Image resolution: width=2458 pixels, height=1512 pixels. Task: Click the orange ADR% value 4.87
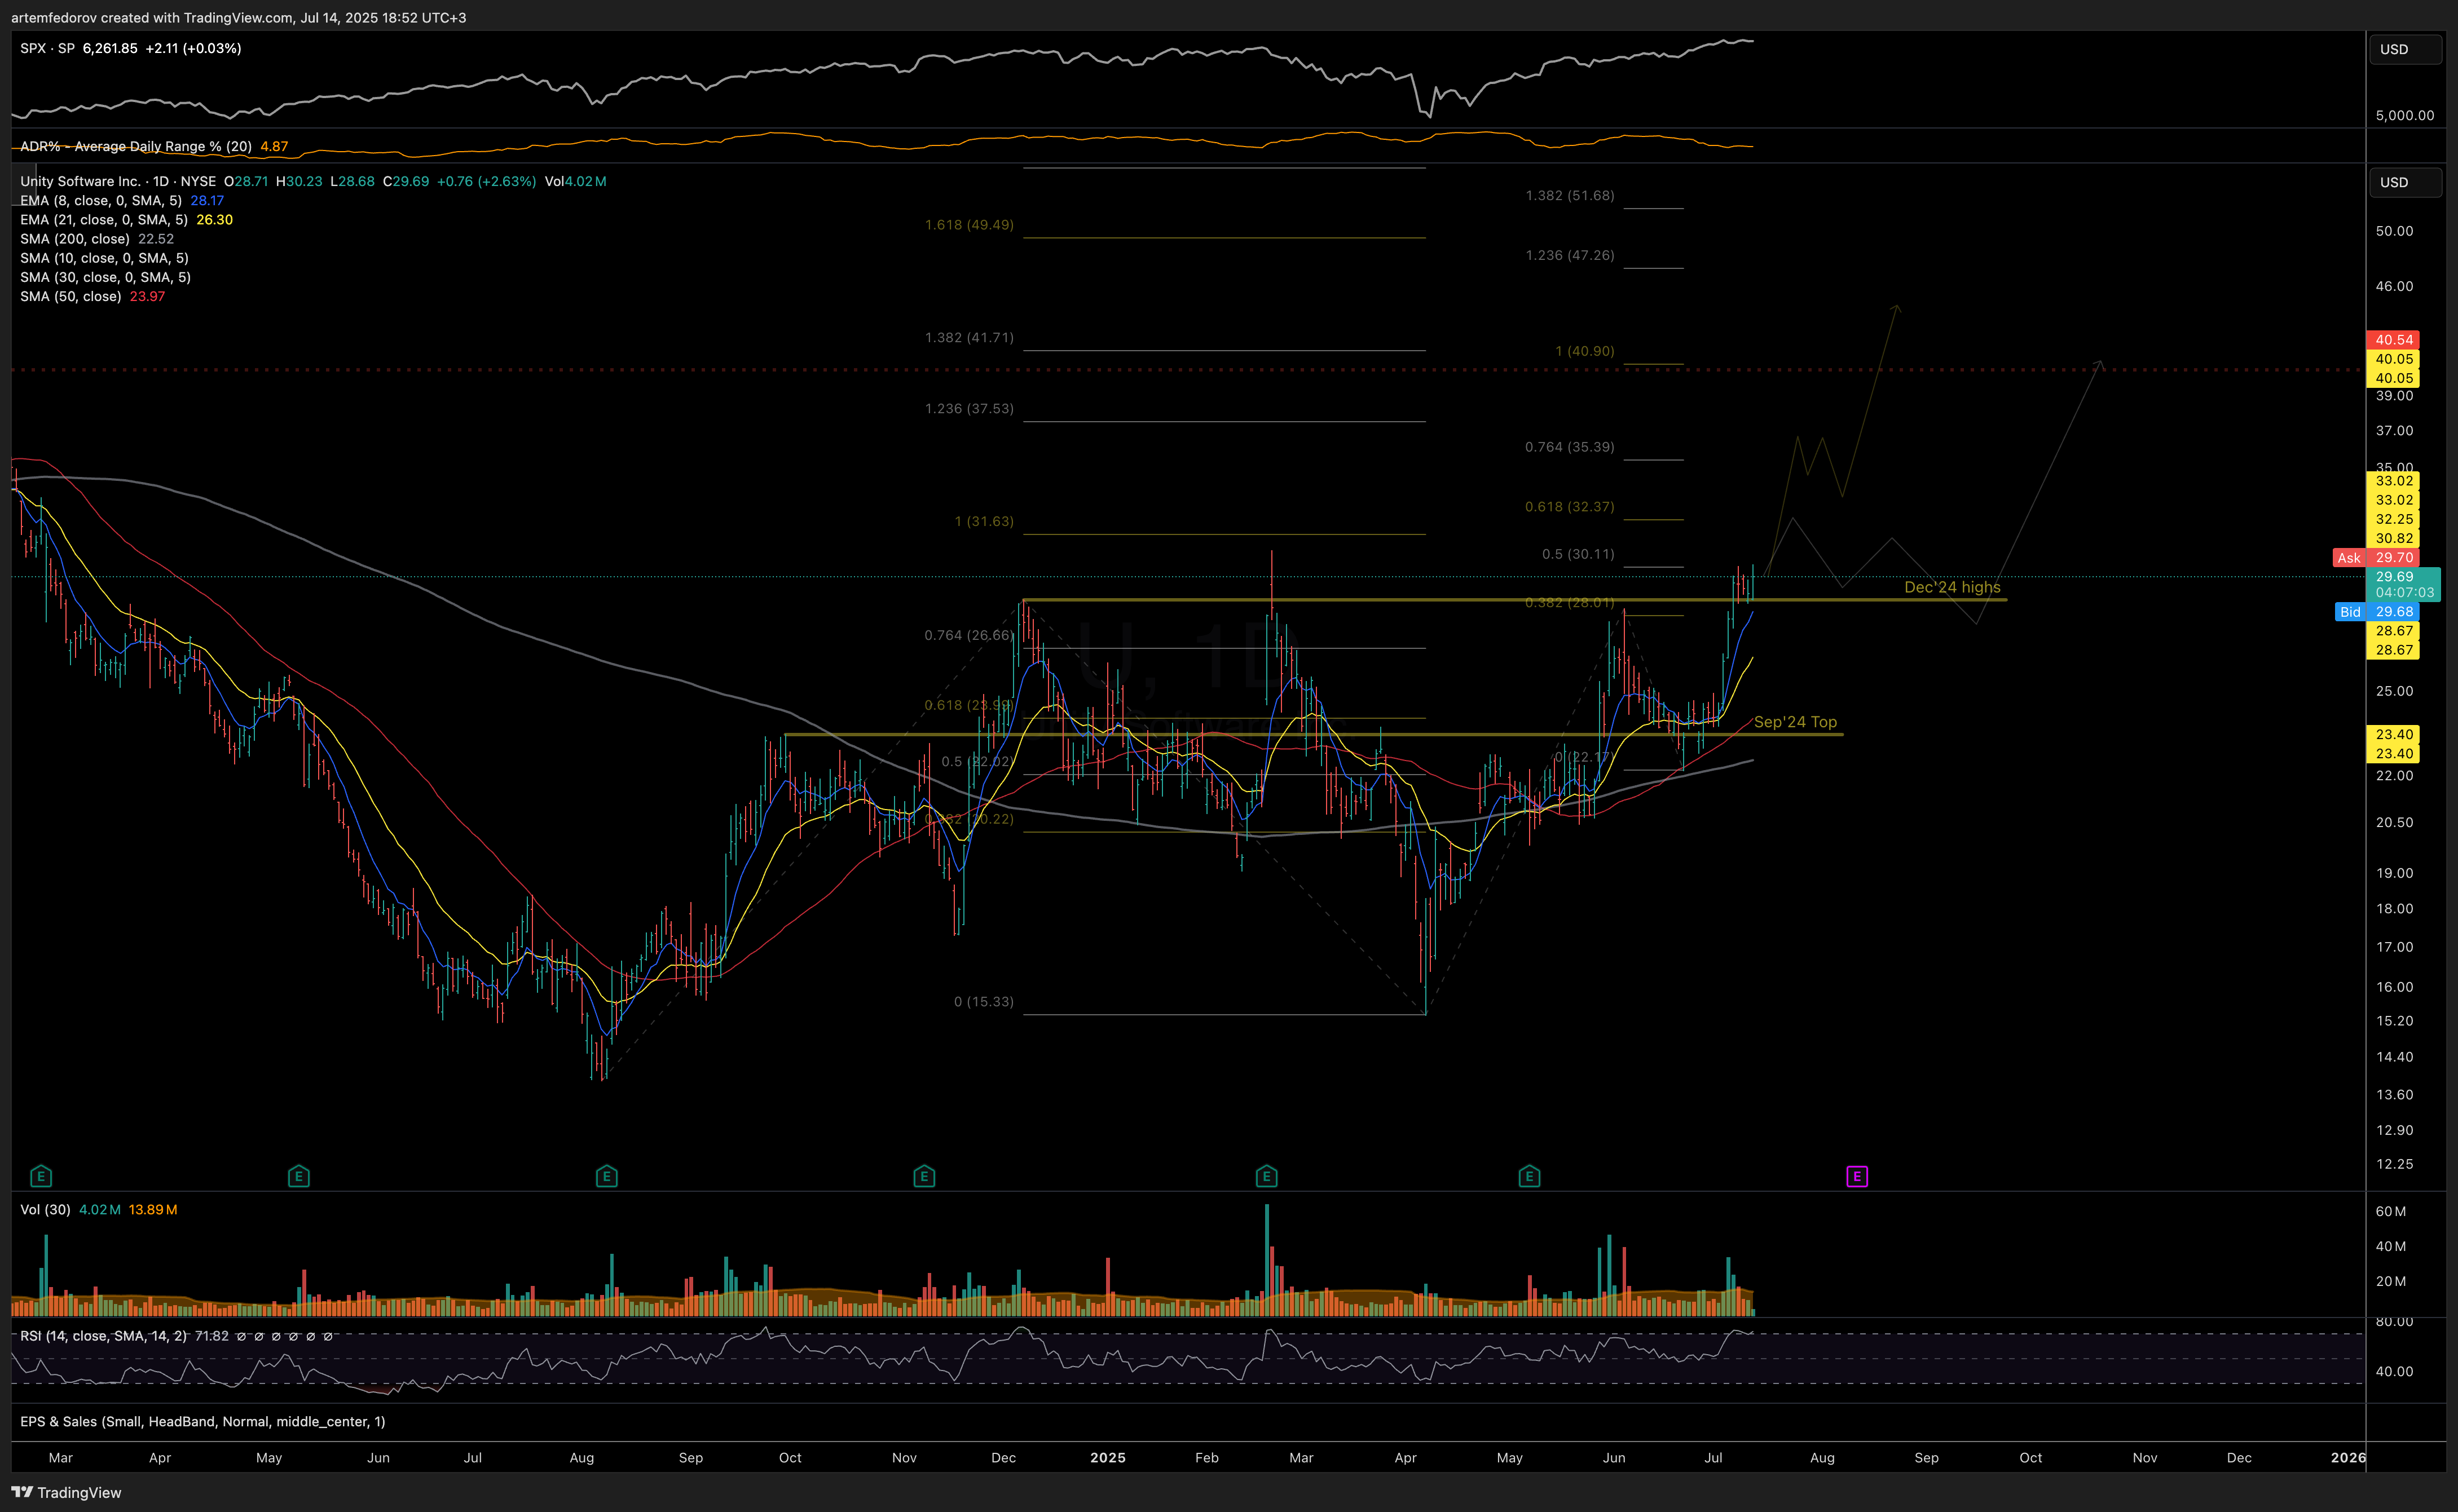274,146
